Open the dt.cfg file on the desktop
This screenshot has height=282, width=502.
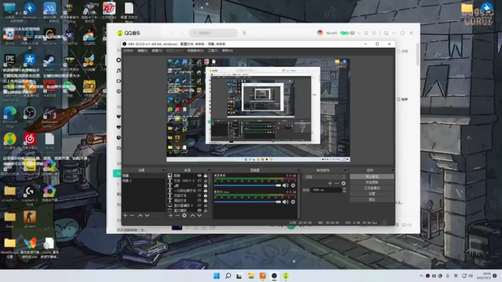(50, 142)
